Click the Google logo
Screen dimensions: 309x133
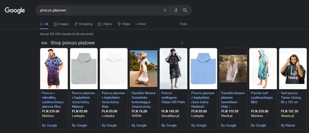click(x=15, y=10)
